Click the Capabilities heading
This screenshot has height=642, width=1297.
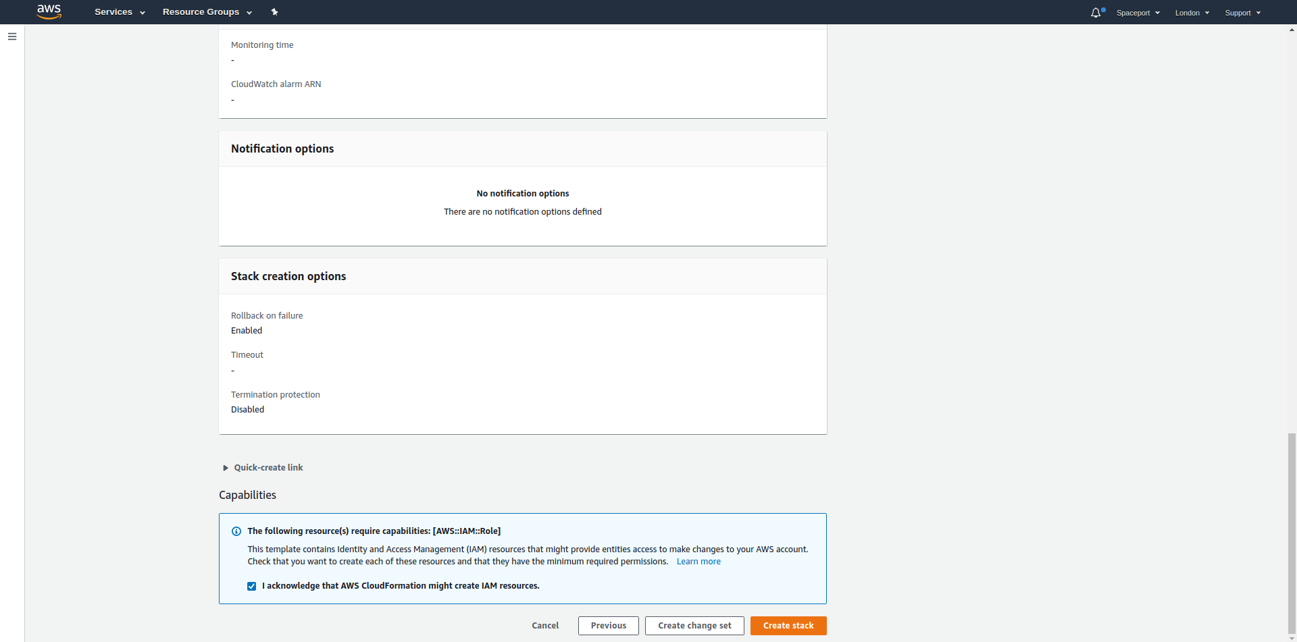247,495
